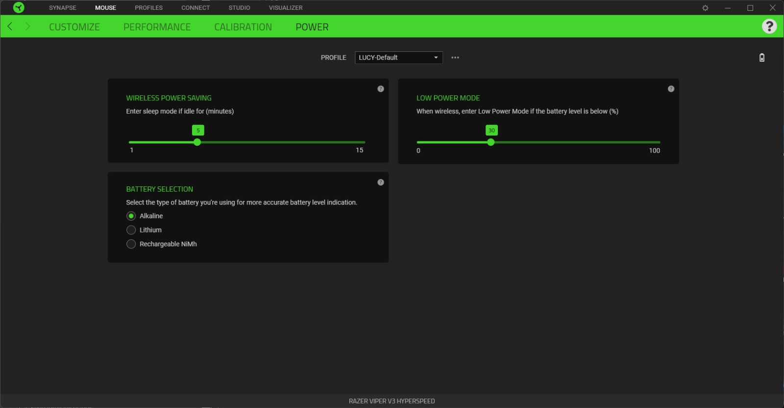Go to the Calibration section

[x=243, y=27]
